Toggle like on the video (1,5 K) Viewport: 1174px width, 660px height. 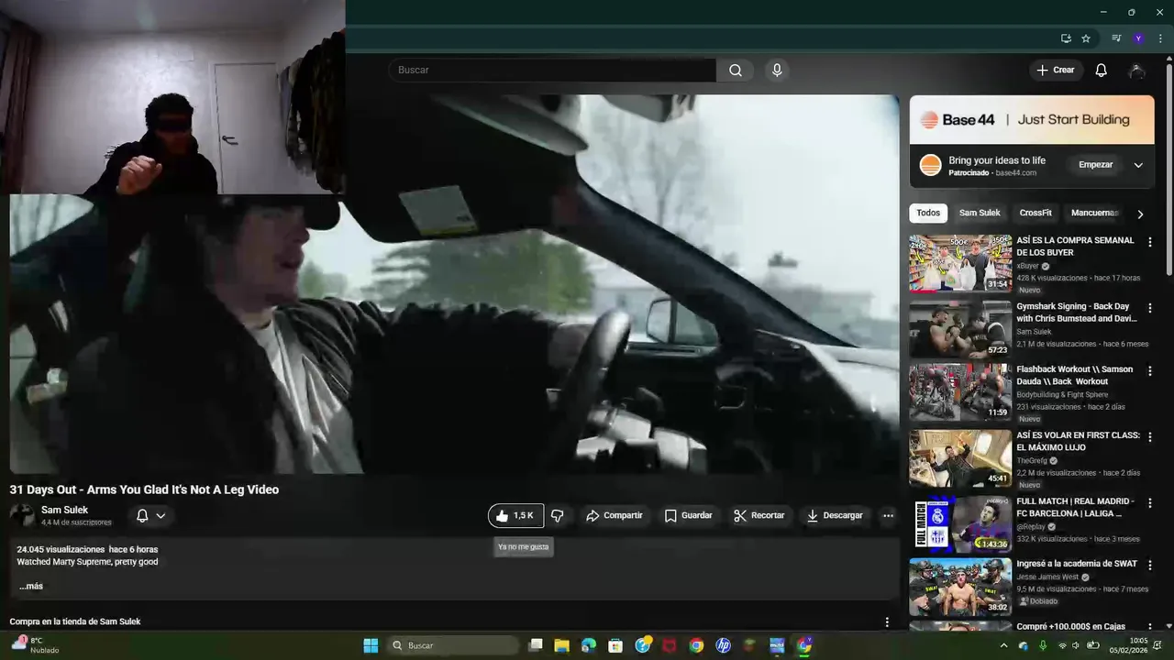(x=515, y=516)
